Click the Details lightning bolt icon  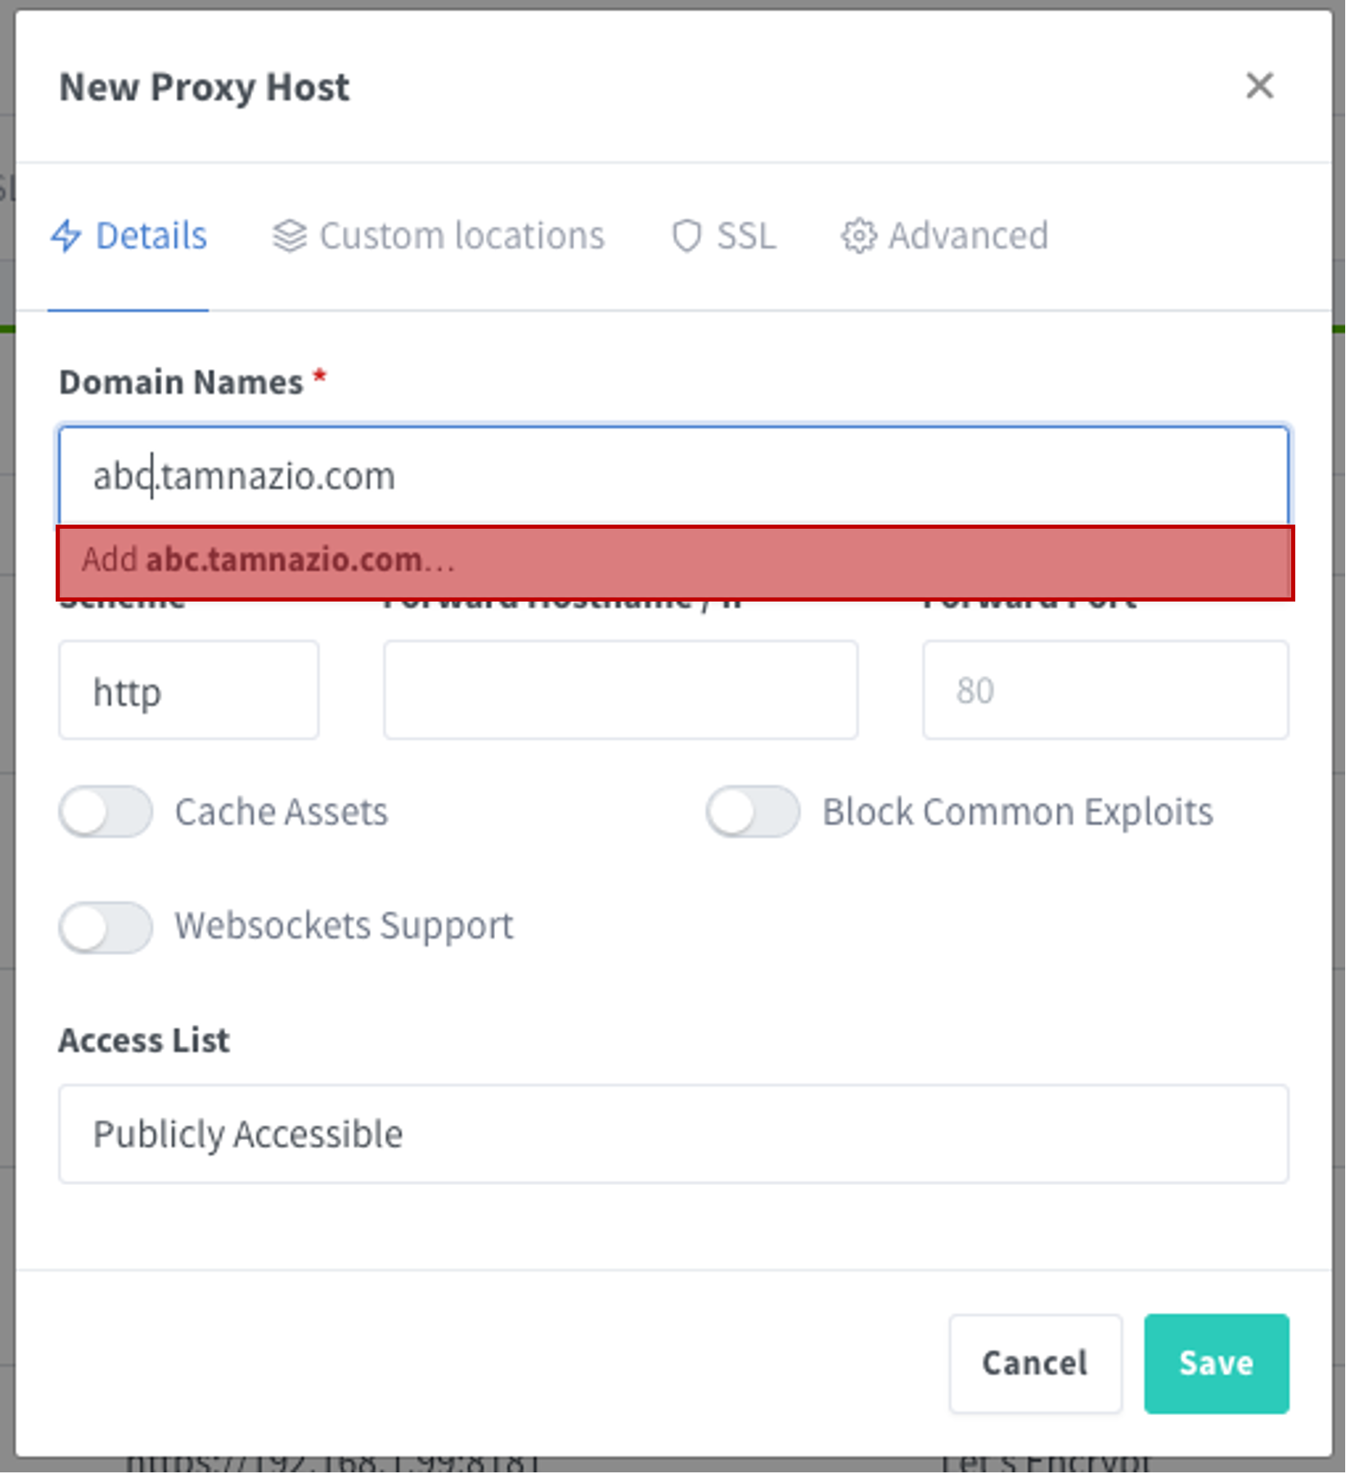(66, 236)
